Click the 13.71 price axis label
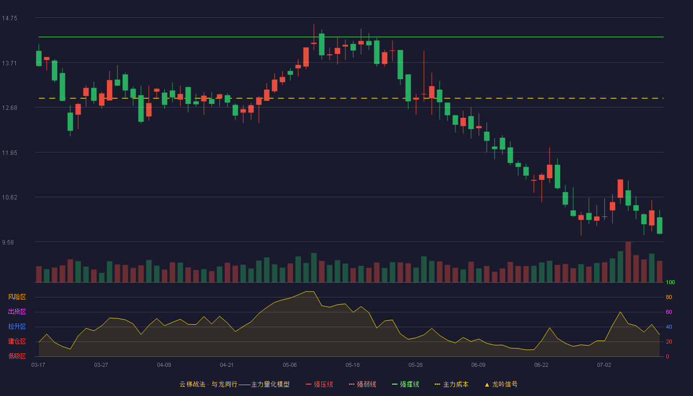 [9, 63]
